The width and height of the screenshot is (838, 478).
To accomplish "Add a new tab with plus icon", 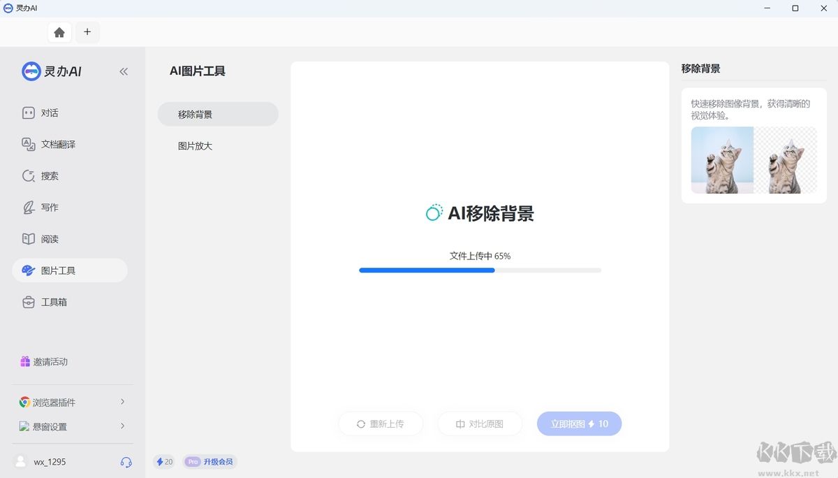I will [87, 32].
